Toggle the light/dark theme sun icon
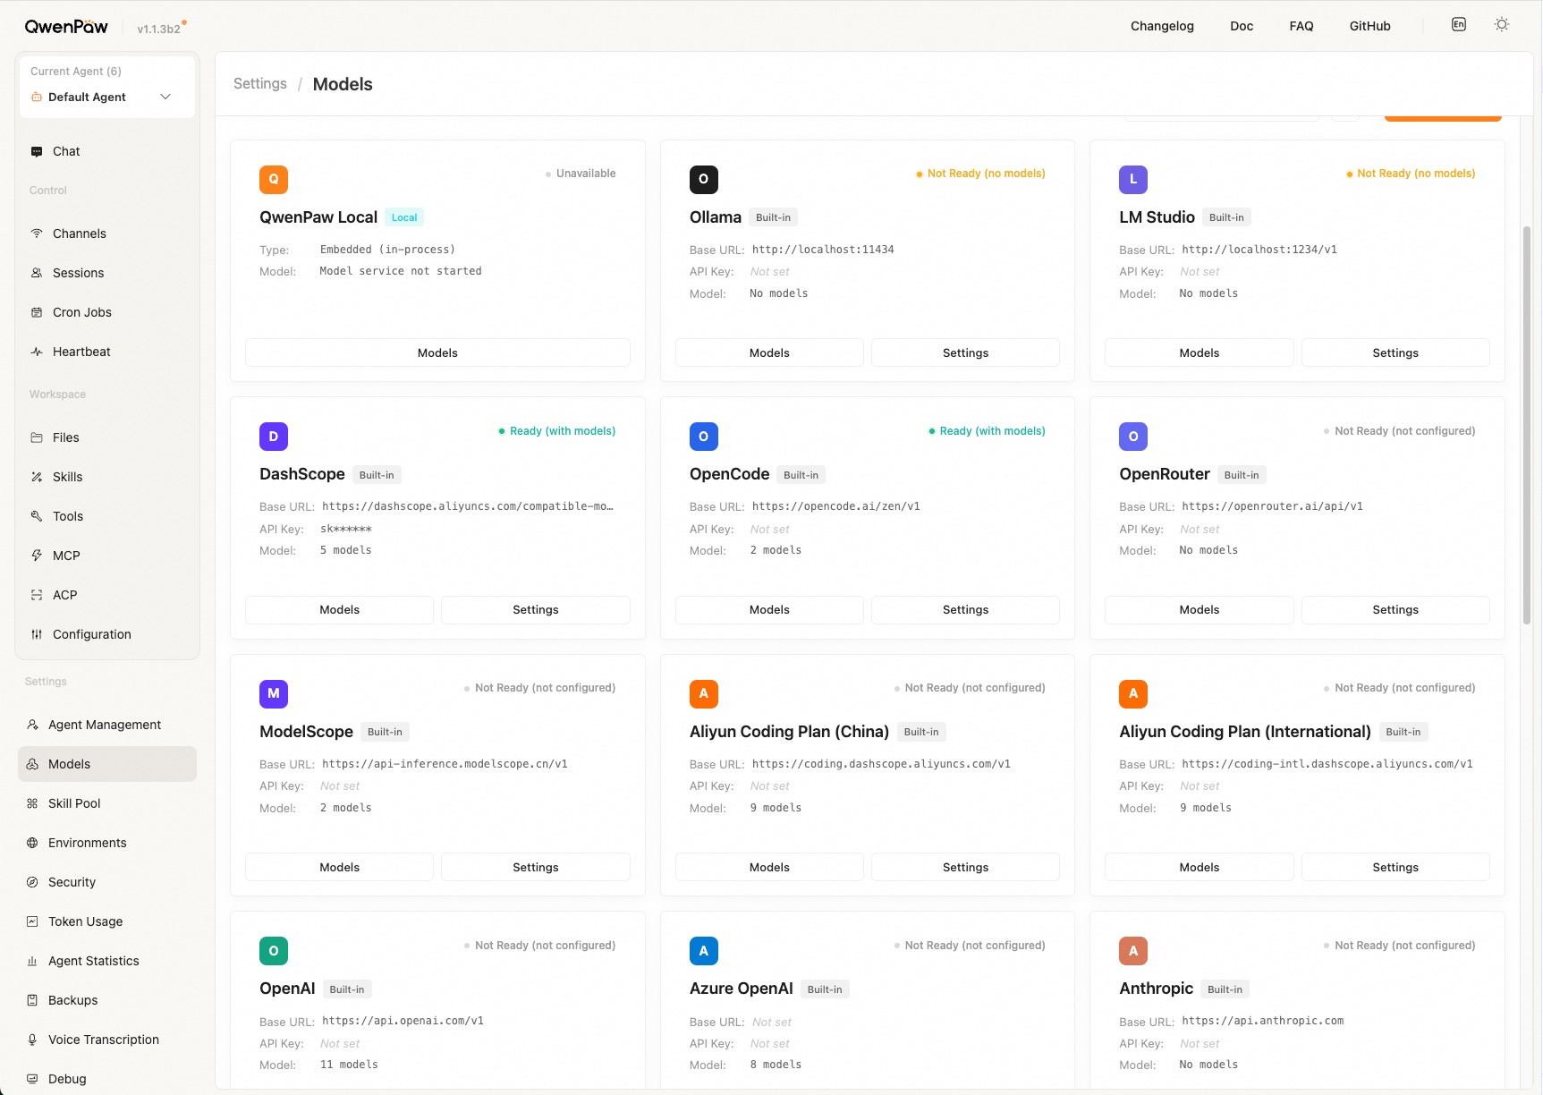 coord(1502,25)
